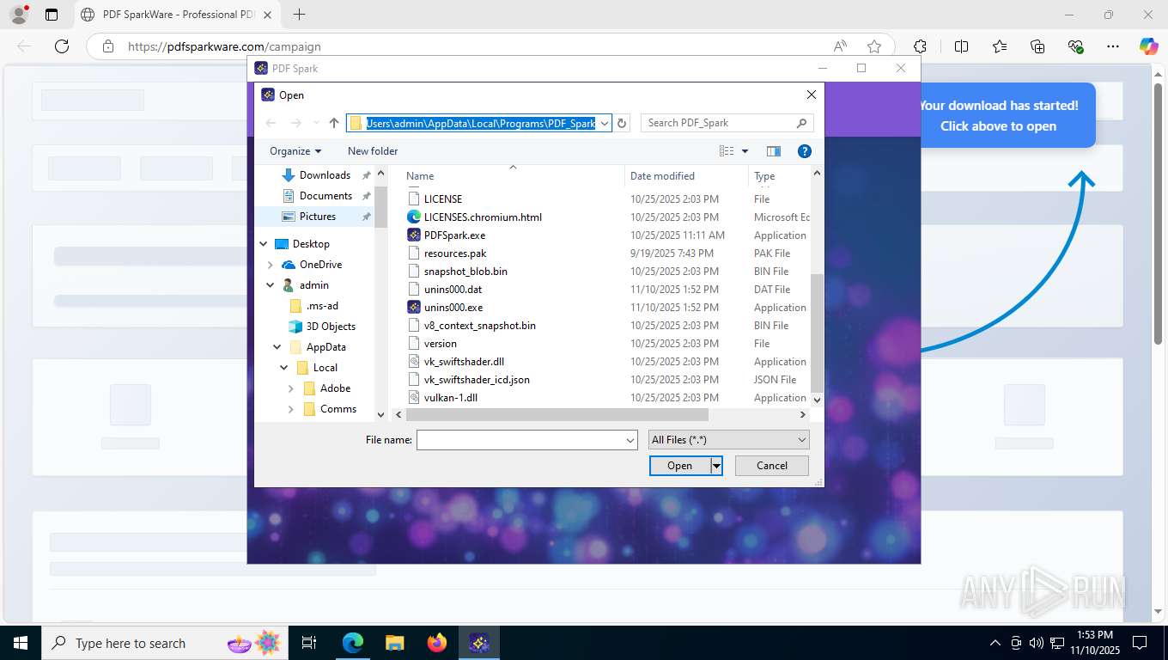Open Organize dropdown menu
Screen dimensions: 1168x660
point(295,151)
